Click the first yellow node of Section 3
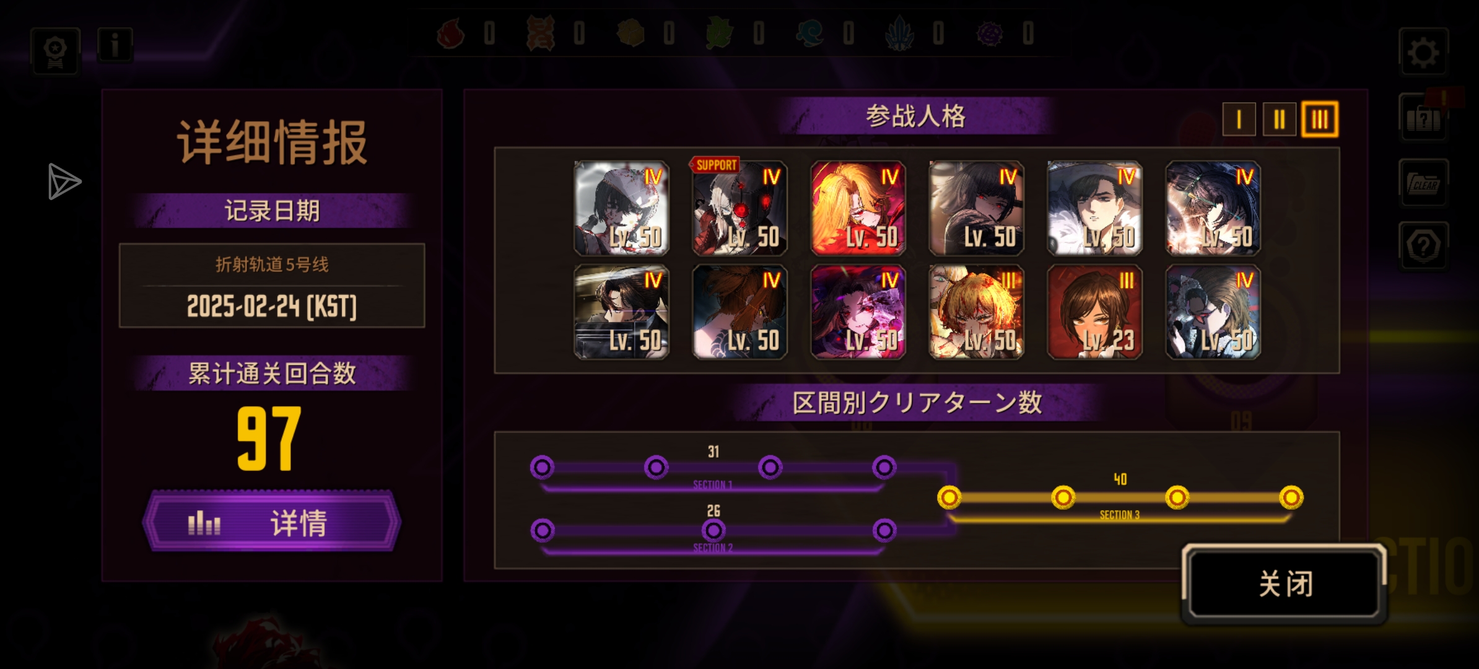The height and width of the screenshot is (669, 1479). [x=949, y=497]
